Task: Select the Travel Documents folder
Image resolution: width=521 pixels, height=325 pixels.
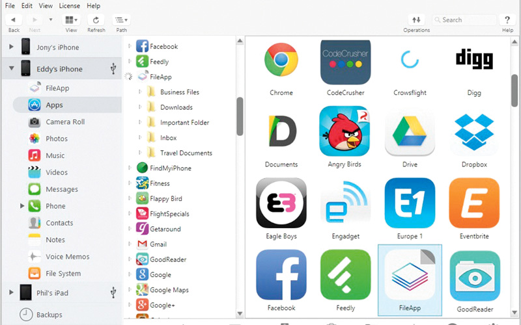Action: click(186, 153)
